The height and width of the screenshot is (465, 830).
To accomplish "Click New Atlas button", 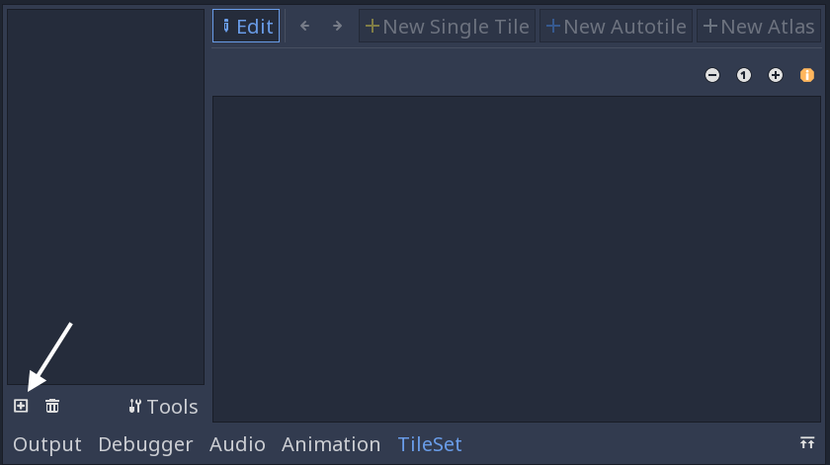I will coord(759,27).
